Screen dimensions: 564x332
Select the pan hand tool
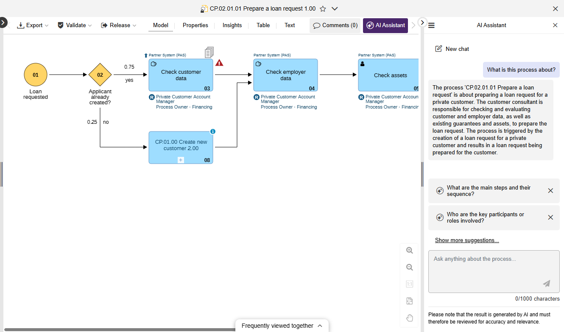click(409, 317)
